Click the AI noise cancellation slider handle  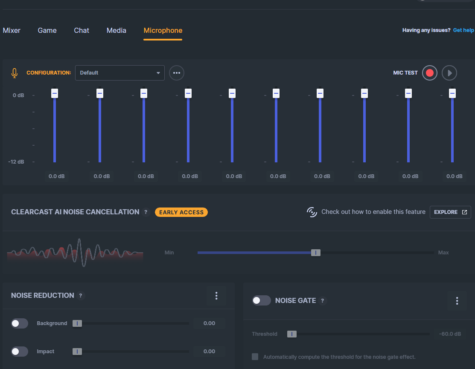316,253
